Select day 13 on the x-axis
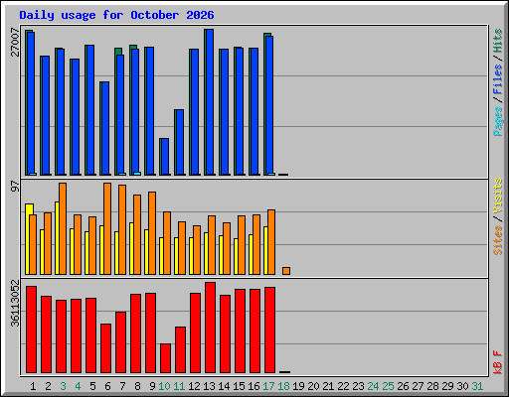509x397 pixels. 209,386
